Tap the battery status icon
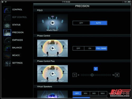132x99 pixels. pyautogui.click(x=129, y=2)
